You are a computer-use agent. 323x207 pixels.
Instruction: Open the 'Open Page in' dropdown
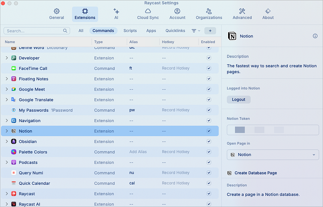click(273, 154)
